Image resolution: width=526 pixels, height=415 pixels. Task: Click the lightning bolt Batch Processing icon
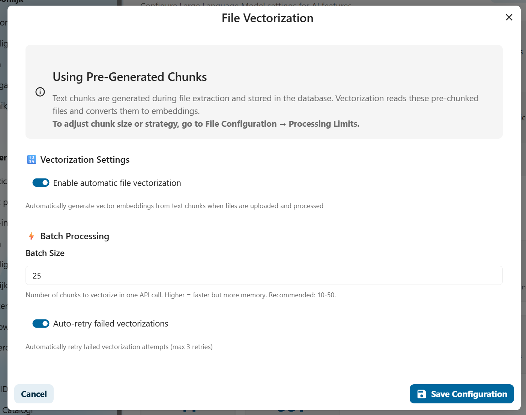click(x=32, y=236)
